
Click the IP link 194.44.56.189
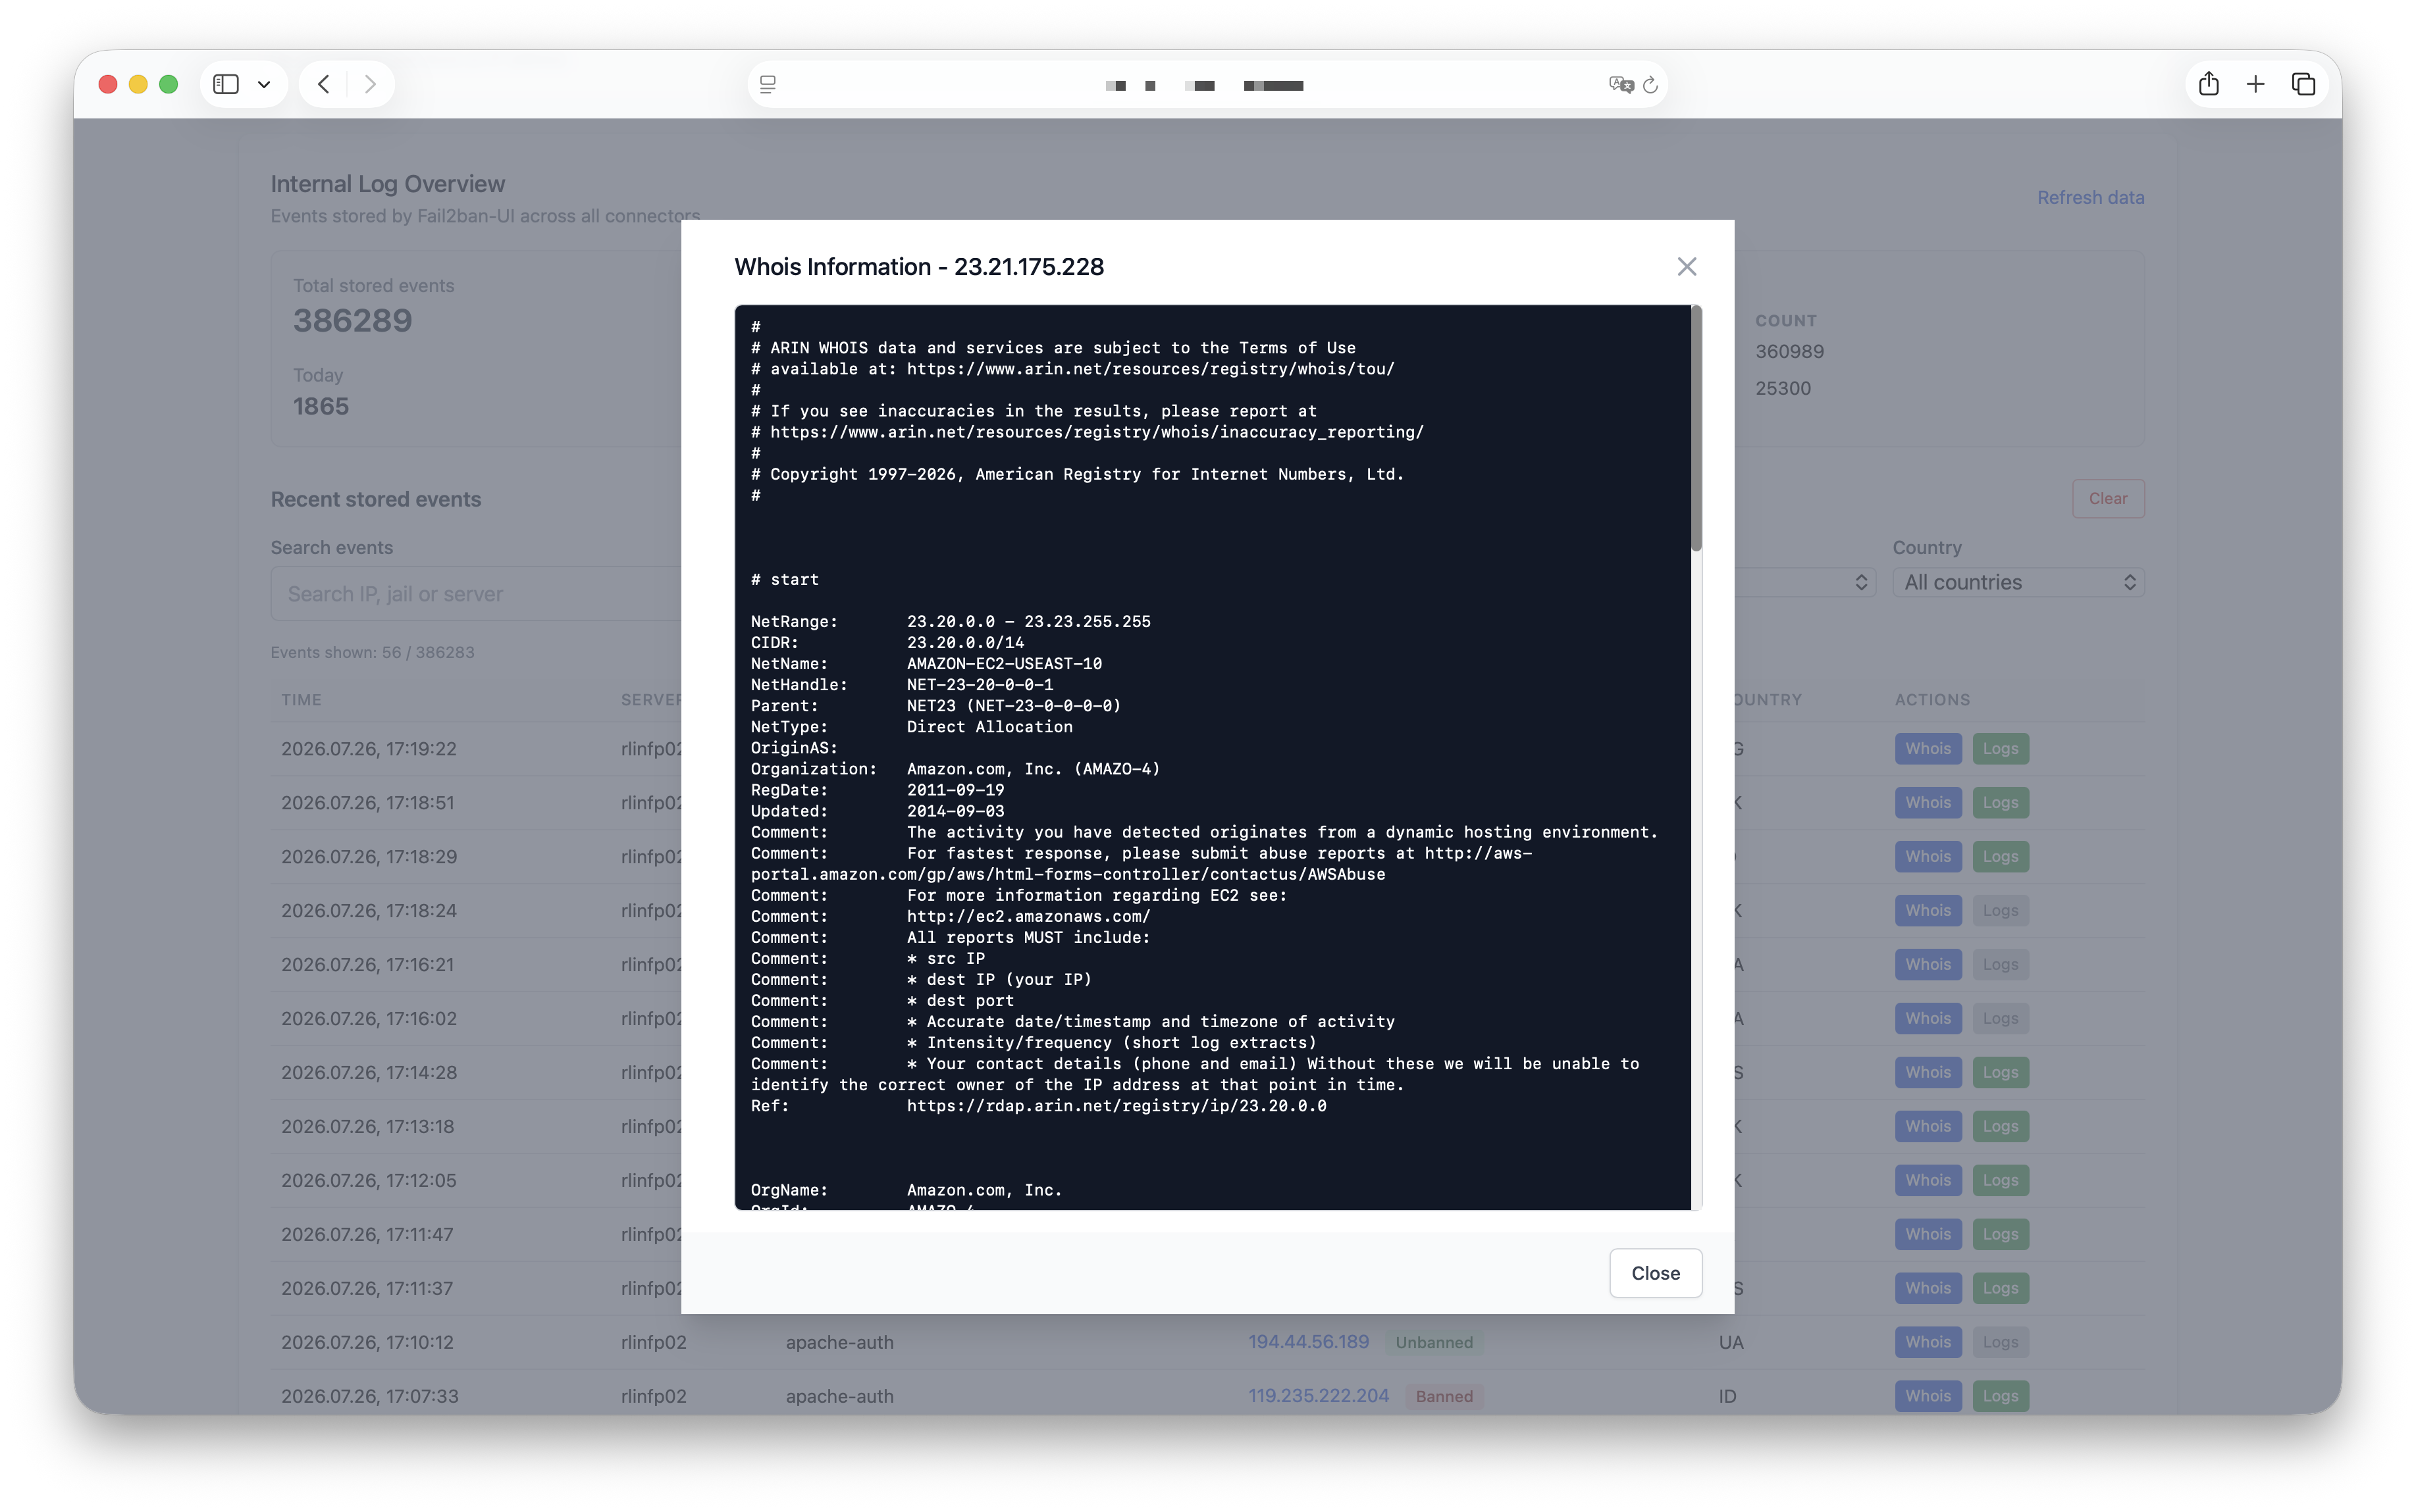[1309, 1342]
